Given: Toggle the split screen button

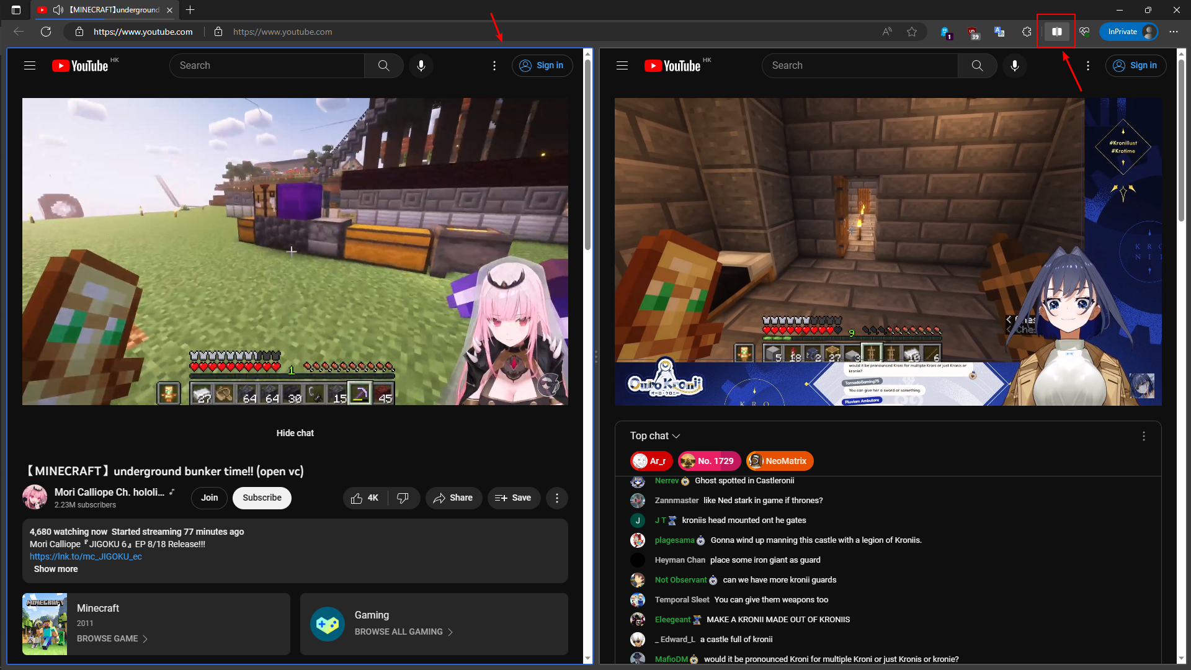Looking at the screenshot, I should (1057, 32).
